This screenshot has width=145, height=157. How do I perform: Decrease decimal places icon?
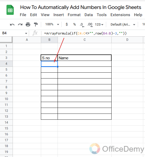click(x=82, y=25)
